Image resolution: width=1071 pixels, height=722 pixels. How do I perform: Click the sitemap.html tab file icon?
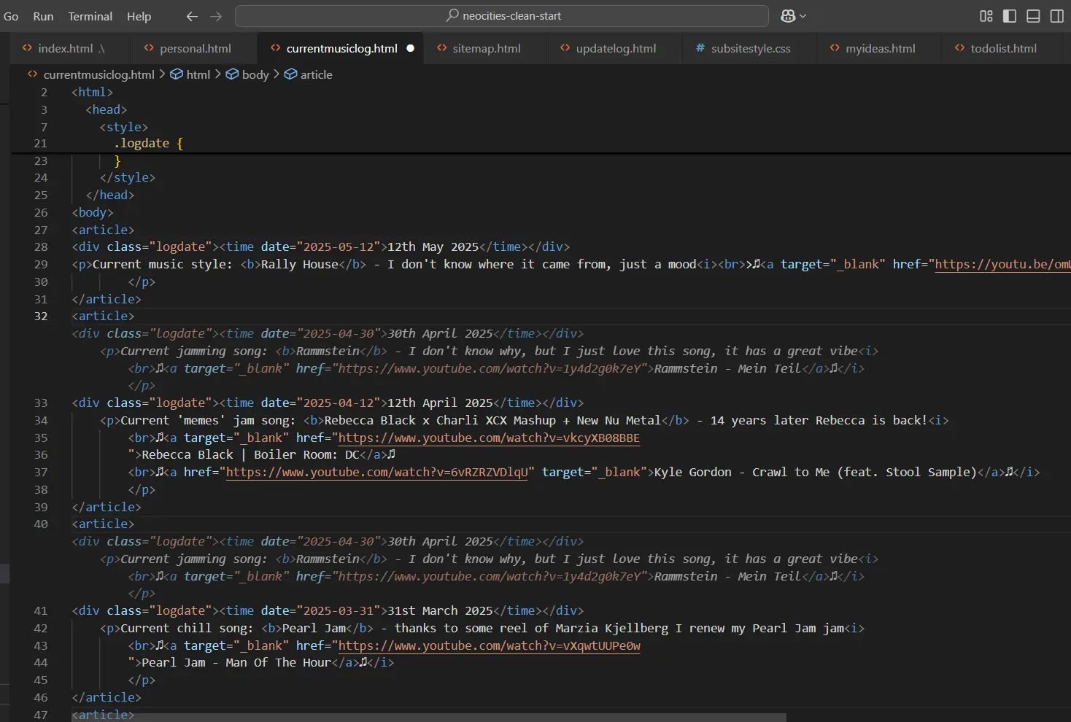pyautogui.click(x=441, y=48)
